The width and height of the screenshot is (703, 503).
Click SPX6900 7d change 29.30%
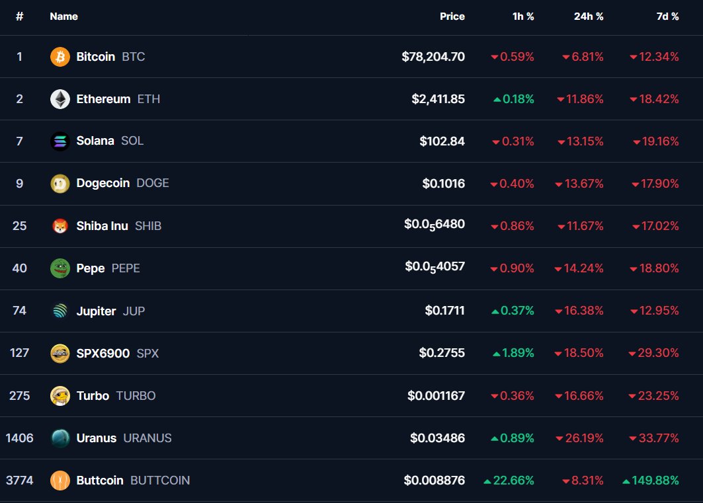point(653,353)
